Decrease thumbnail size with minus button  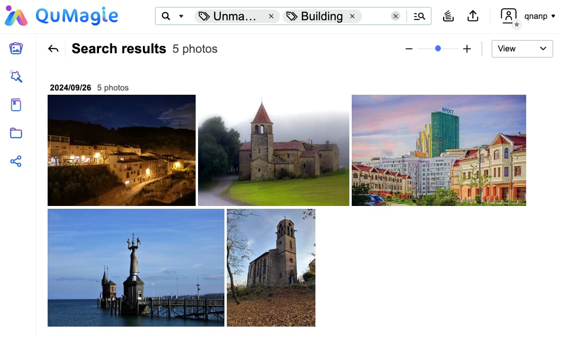tap(409, 49)
